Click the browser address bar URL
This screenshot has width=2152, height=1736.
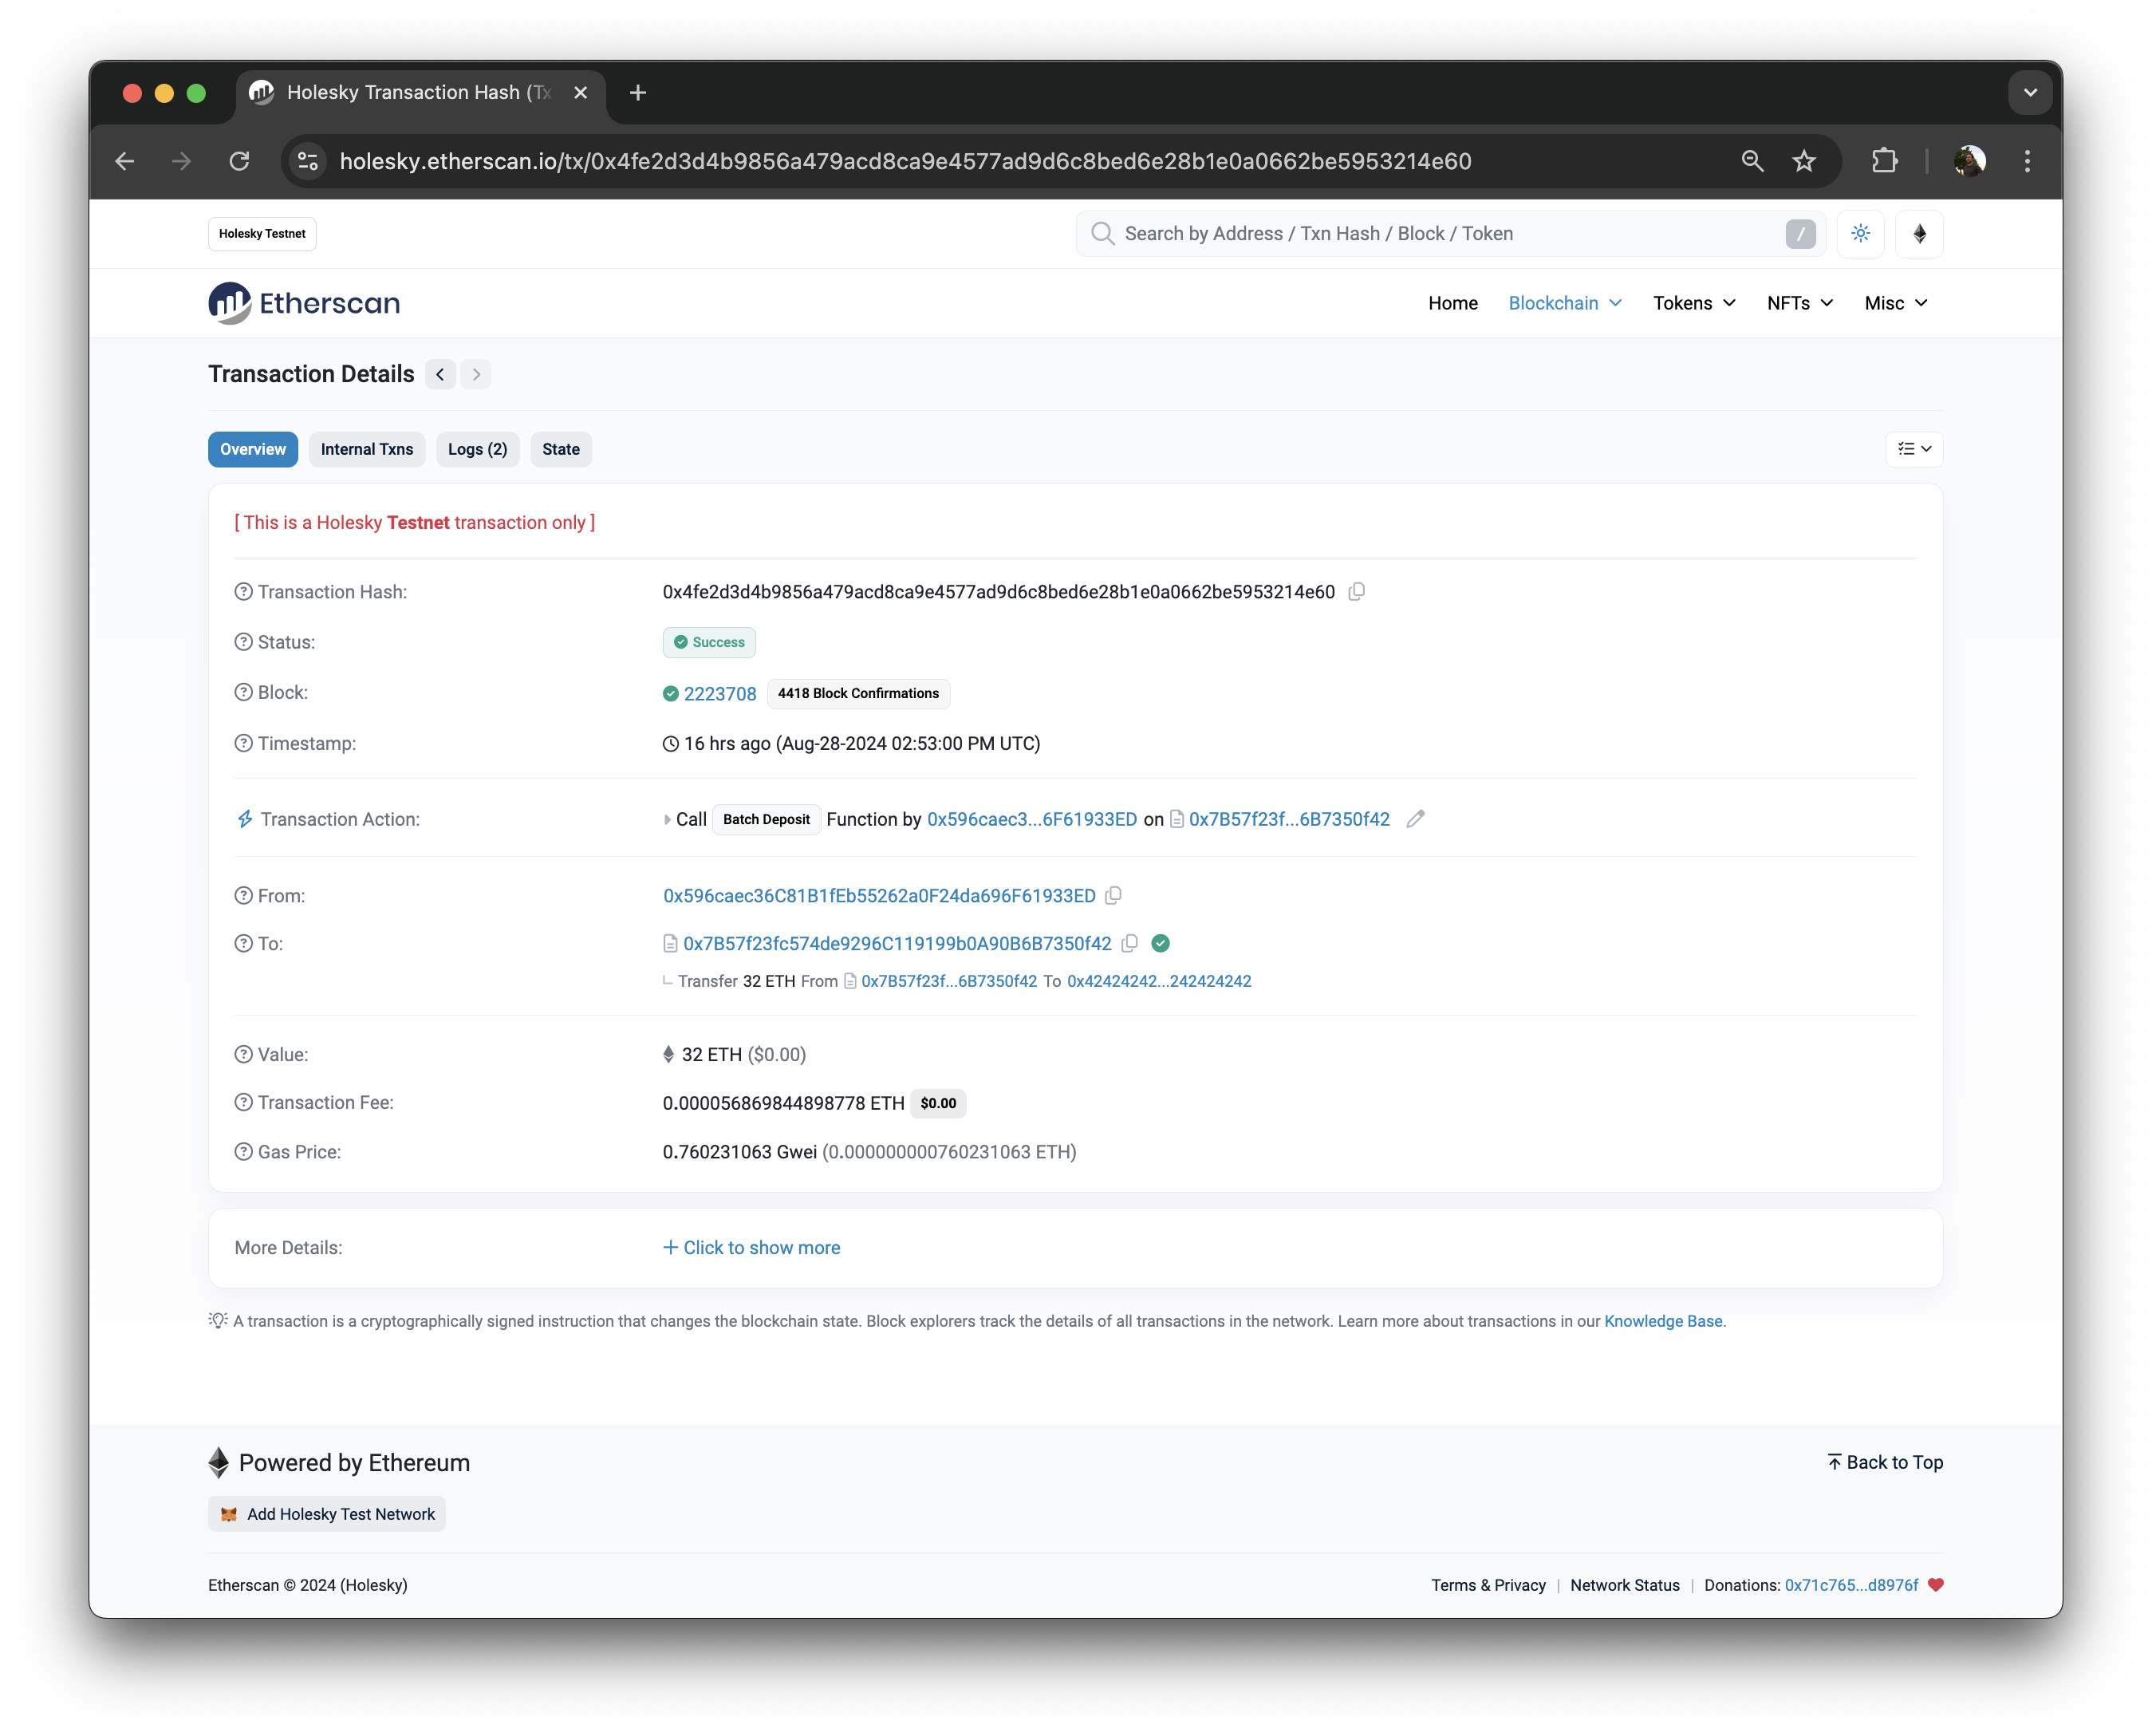tap(905, 161)
